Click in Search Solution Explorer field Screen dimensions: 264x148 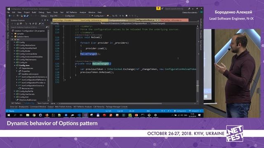coord(28,27)
